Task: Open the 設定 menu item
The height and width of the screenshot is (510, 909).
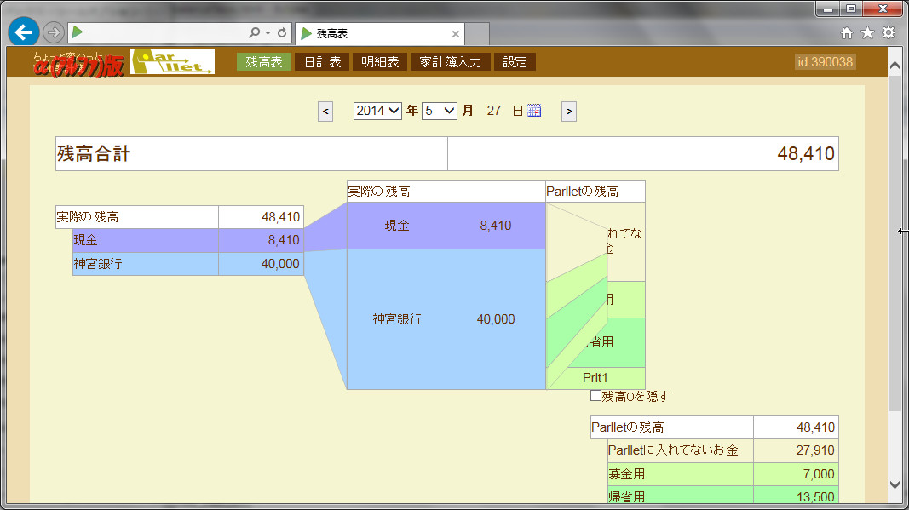Action: [515, 61]
